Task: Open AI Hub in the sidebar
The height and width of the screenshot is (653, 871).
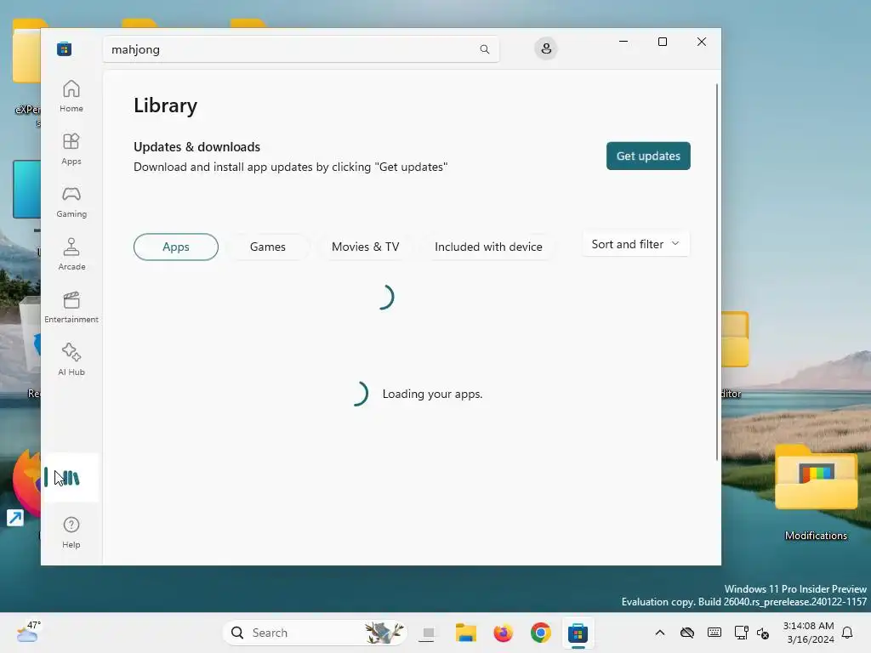Action: point(71,360)
